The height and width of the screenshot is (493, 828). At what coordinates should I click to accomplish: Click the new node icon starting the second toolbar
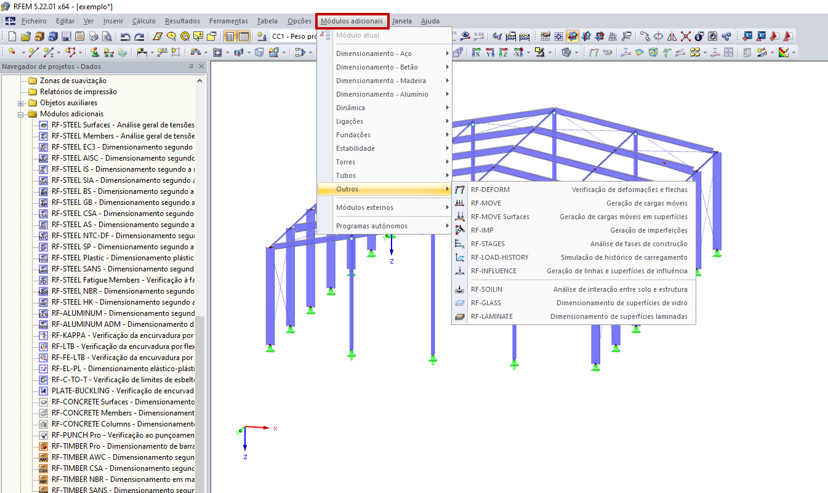(x=12, y=52)
